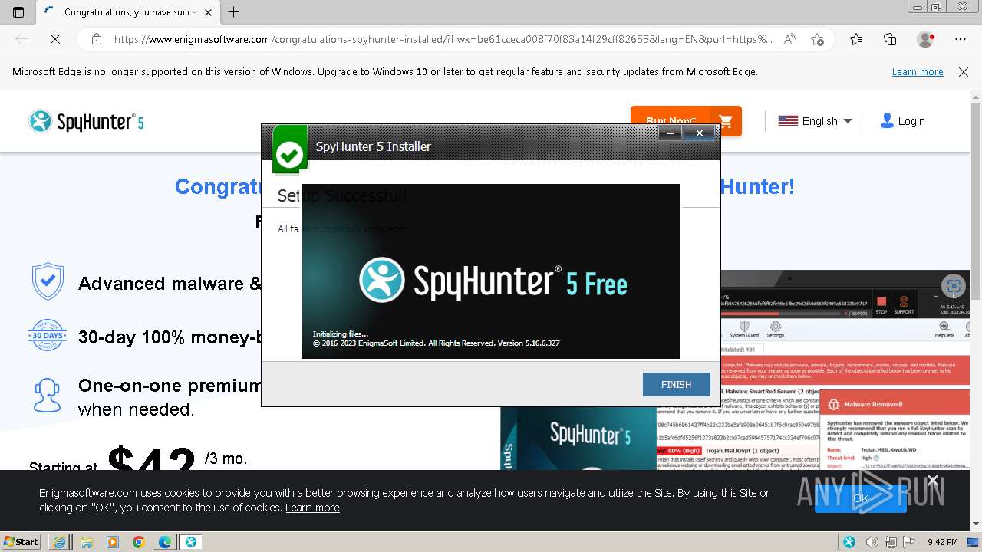Open the Favorites list
This screenshot has height=552, width=982.
click(856, 39)
